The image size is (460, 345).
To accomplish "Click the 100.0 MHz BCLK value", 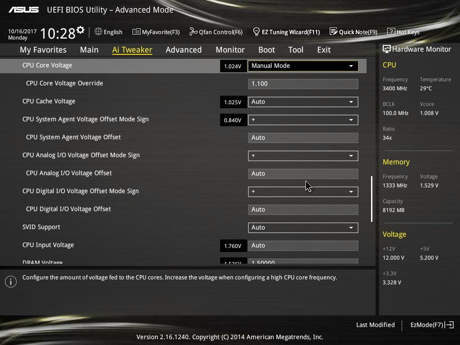I will [x=395, y=113].
